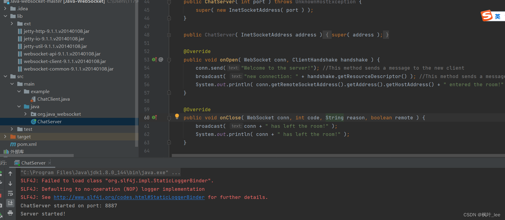Viewport: 505px width, 220px height.
Task: Fold the onClose method at line 60
Action: pyautogui.click(x=169, y=118)
